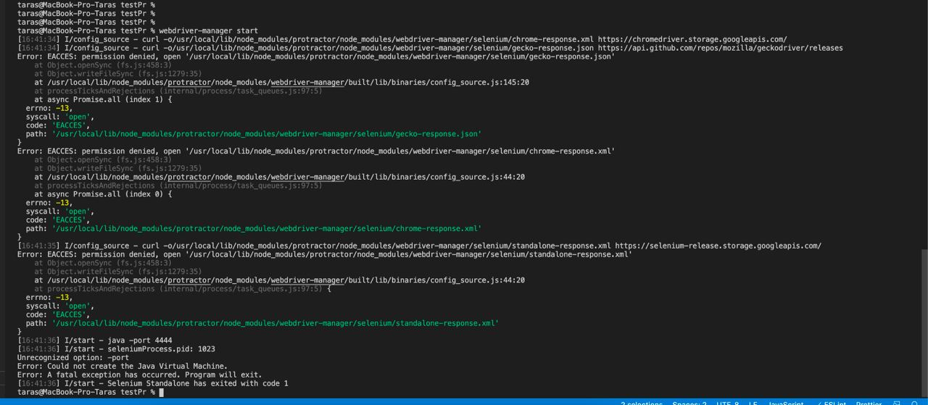Change 'UTF-8' encoding in status bar
The image size is (928, 405).
click(728, 403)
